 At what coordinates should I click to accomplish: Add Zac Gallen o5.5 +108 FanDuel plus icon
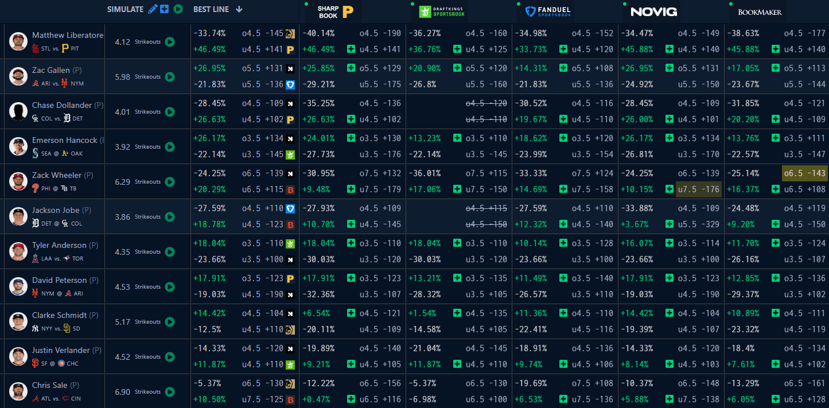(563, 68)
